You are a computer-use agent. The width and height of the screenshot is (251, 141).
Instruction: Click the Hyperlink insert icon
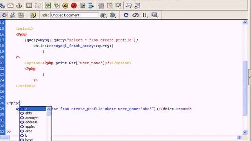[2, 6]
